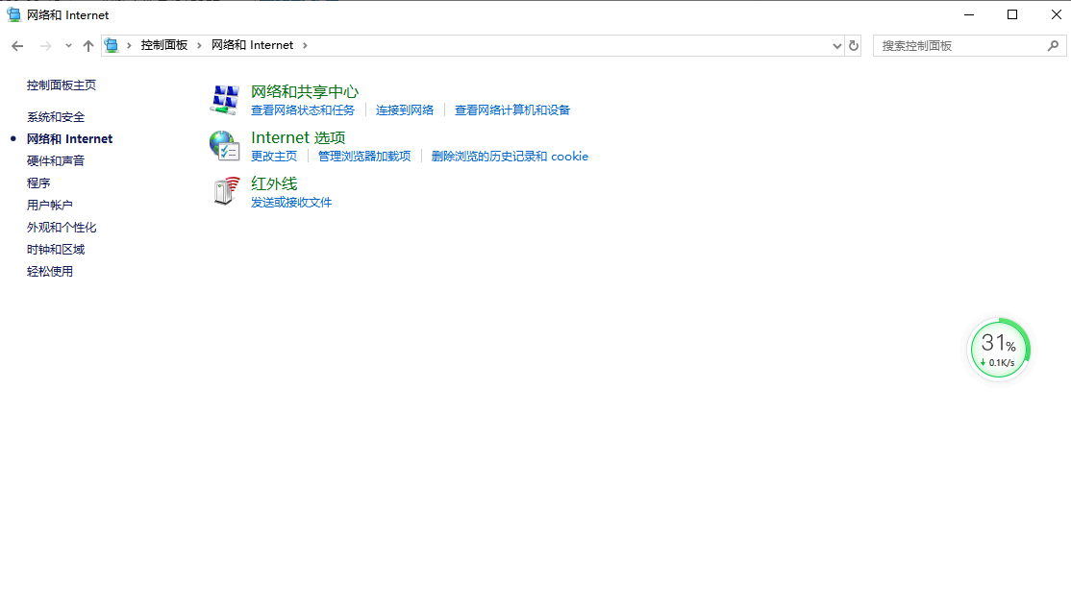
Task: Click the 31% network speed circle widget
Action: click(x=999, y=348)
